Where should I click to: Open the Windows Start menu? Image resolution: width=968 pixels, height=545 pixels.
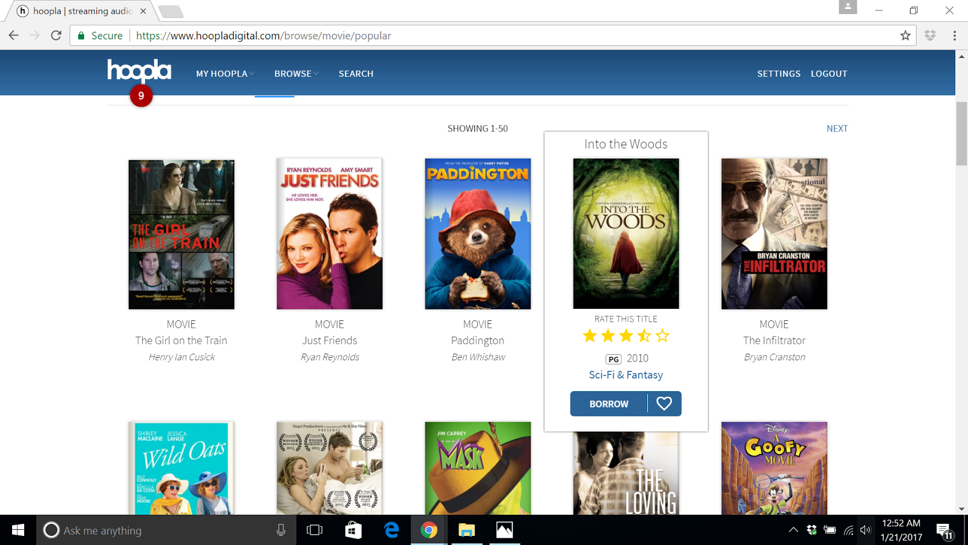tap(18, 530)
